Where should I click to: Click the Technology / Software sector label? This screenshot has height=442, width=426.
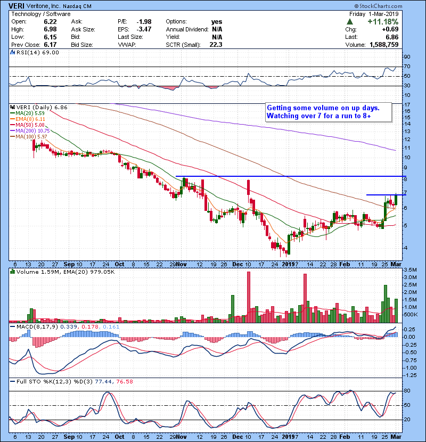41,14
